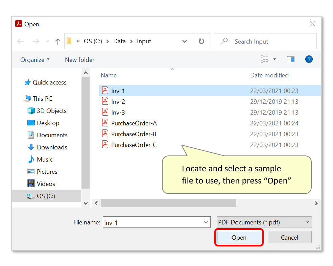Sort files by the Name column
The image size is (333, 266).
tap(109, 75)
